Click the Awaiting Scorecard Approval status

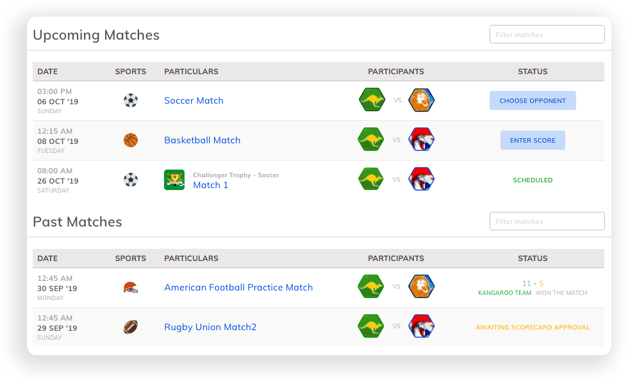click(x=533, y=328)
